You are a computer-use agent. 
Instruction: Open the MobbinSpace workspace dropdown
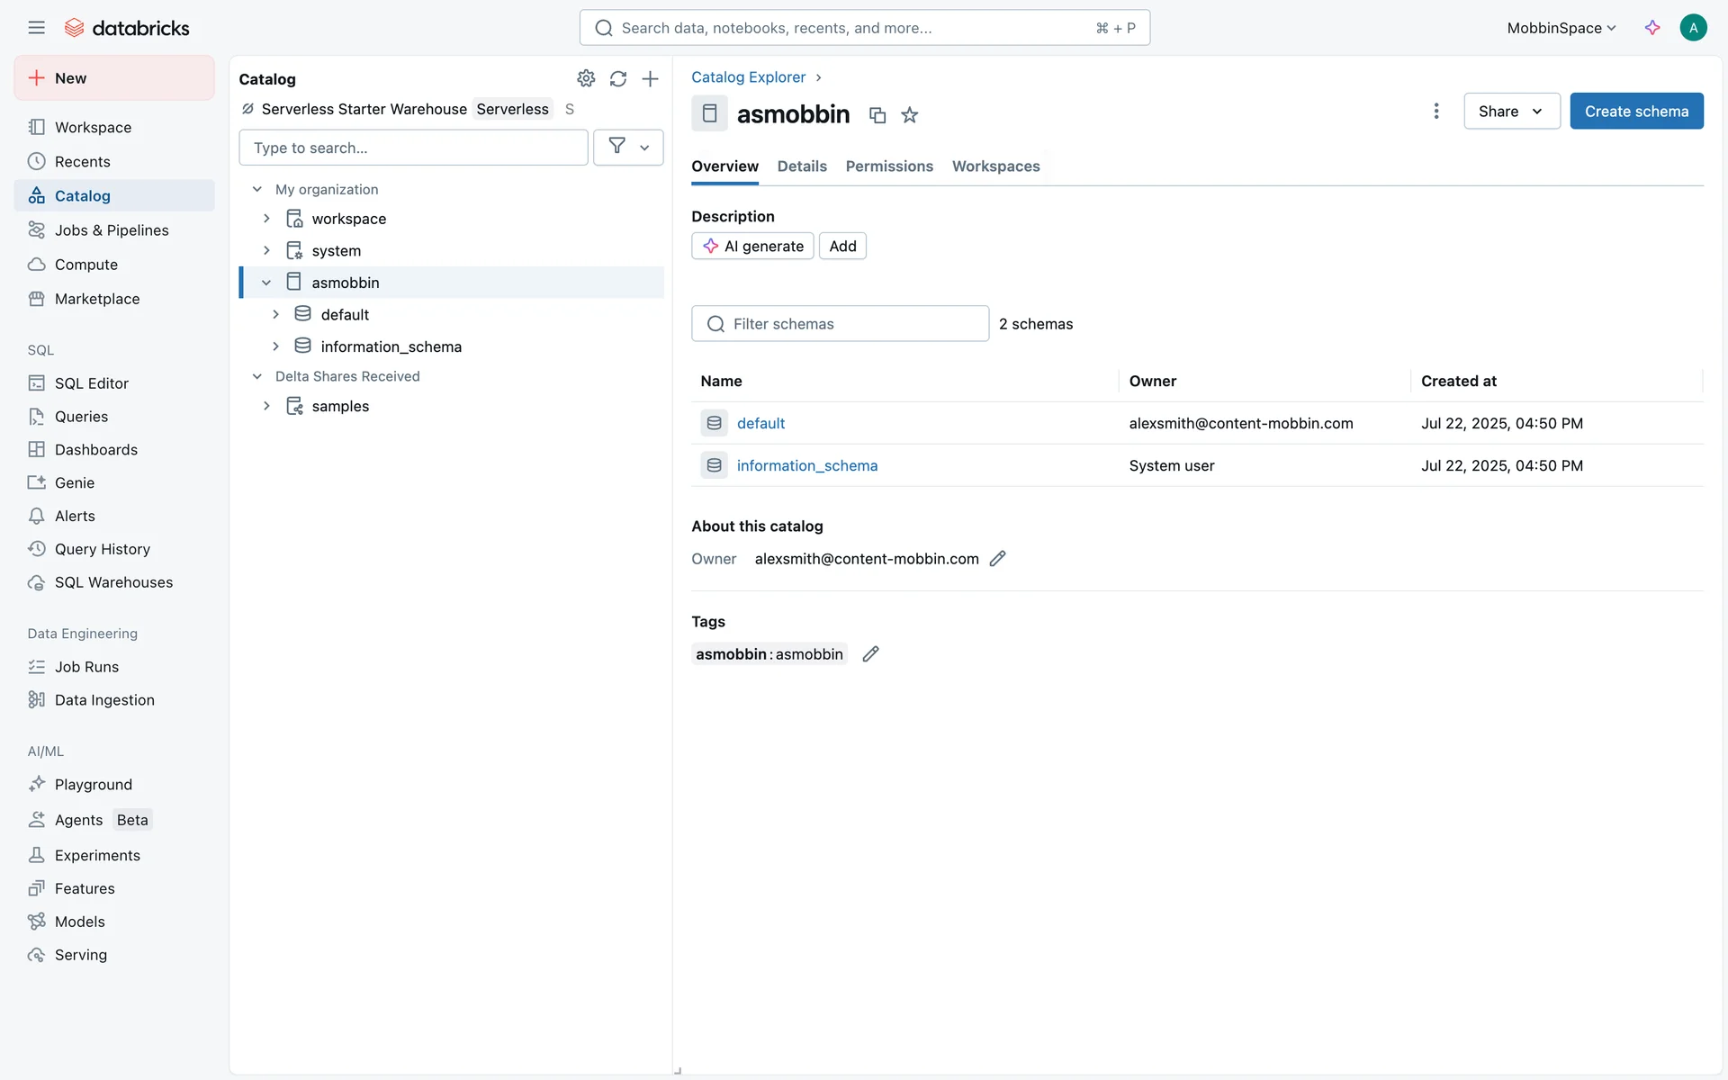pyautogui.click(x=1561, y=28)
